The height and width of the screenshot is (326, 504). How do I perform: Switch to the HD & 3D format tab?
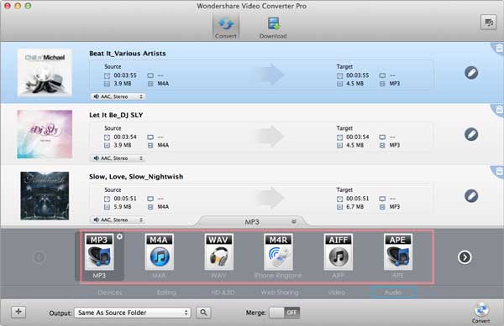click(x=223, y=292)
